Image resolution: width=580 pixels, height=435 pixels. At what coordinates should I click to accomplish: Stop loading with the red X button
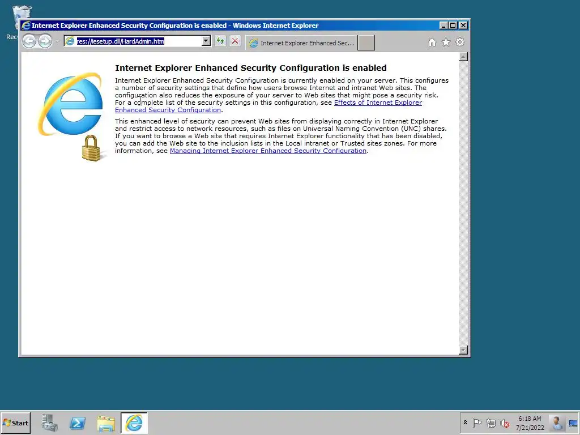pos(235,41)
